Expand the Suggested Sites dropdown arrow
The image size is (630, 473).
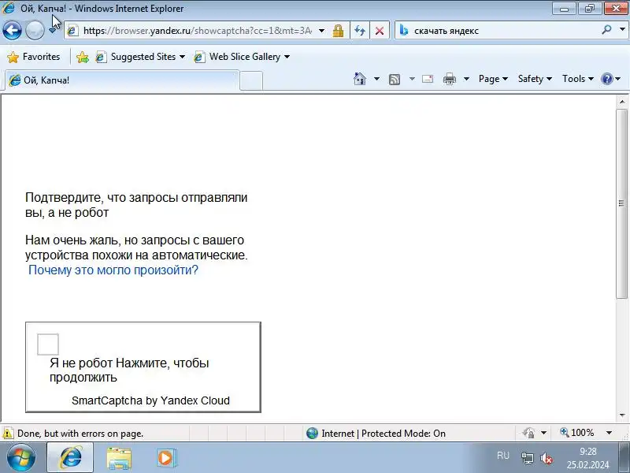click(x=182, y=57)
